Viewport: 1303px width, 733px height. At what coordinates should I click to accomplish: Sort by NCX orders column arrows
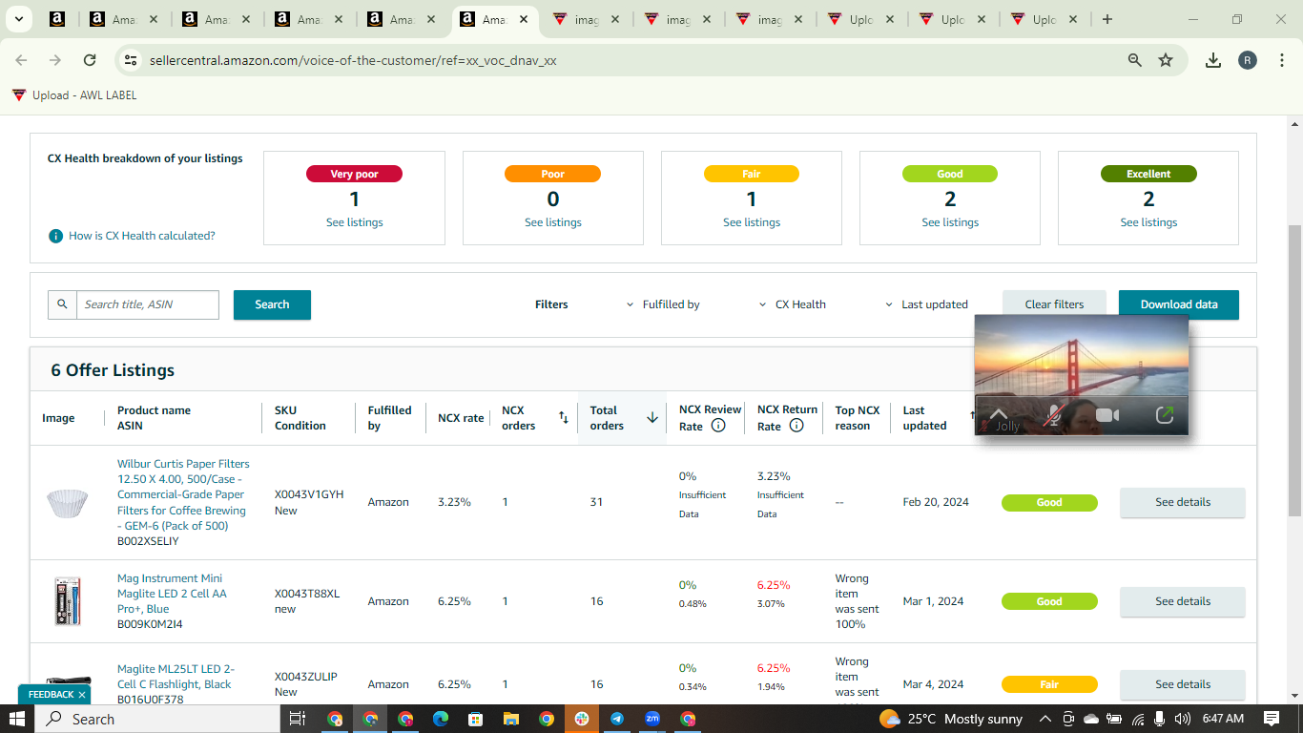pyautogui.click(x=564, y=417)
